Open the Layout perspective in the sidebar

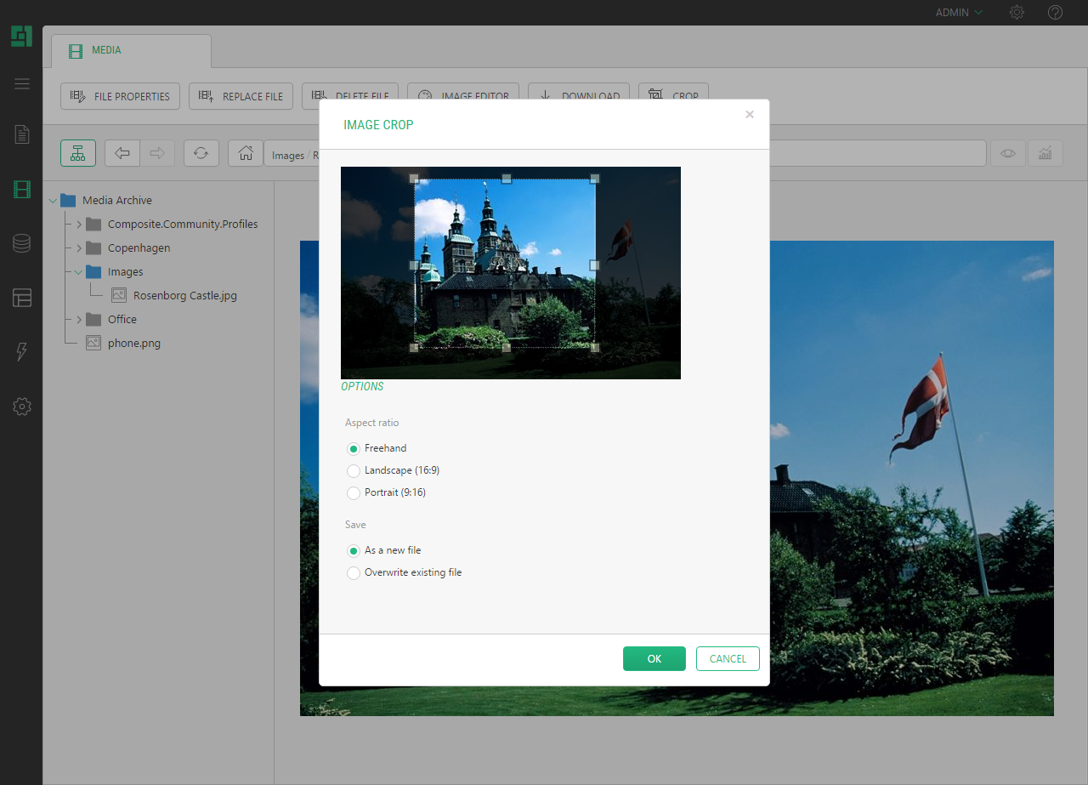(x=22, y=298)
